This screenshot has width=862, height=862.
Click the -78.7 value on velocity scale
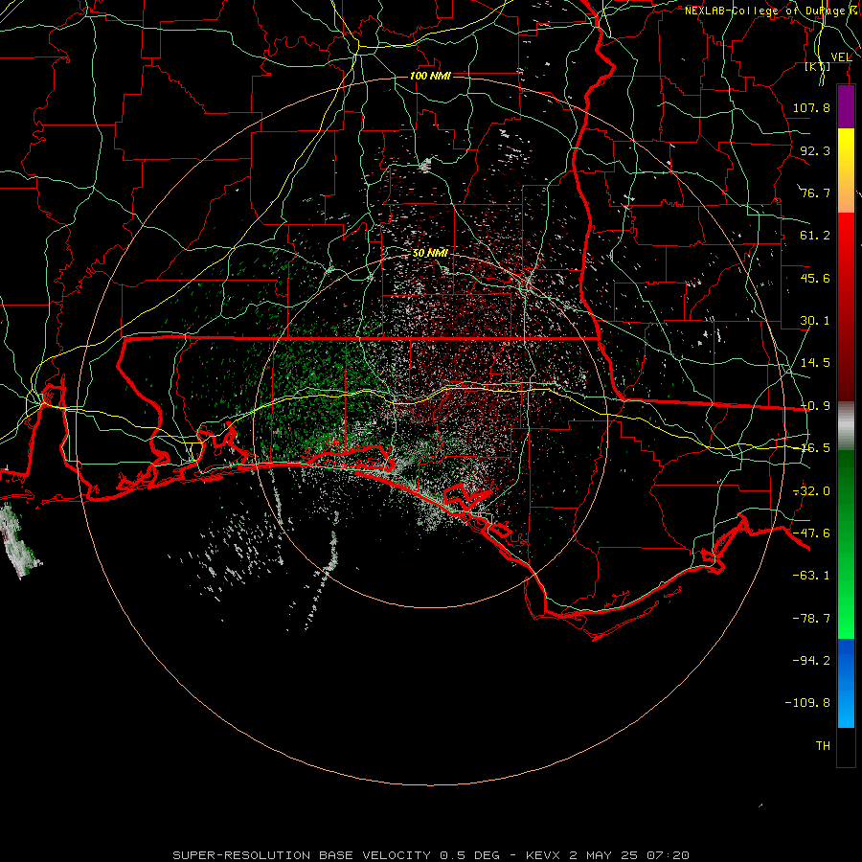(811, 619)
